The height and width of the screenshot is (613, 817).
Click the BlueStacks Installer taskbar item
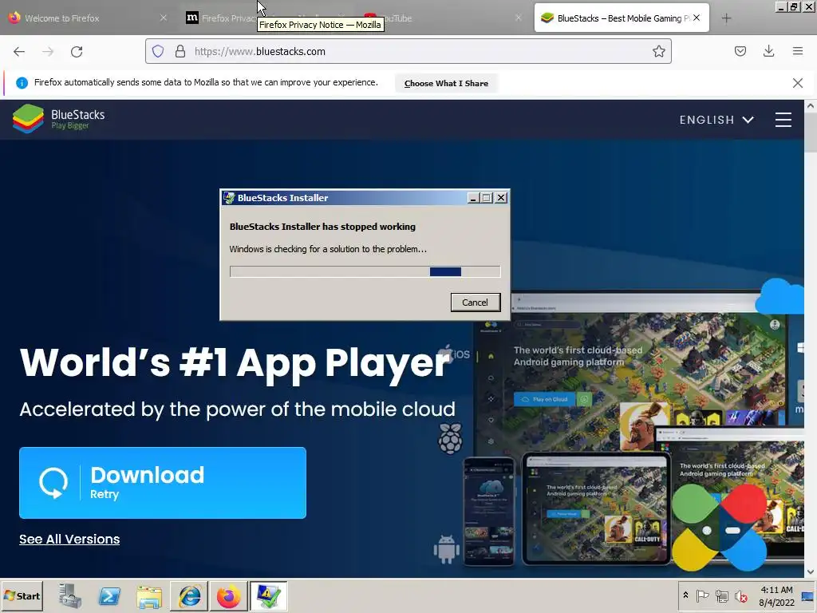[x=268, y=595]
